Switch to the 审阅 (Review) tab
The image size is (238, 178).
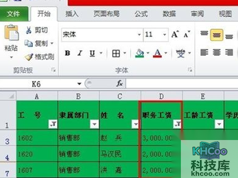(197, 14)
